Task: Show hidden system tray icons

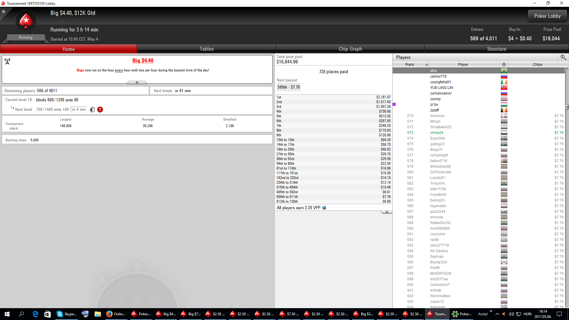Action: pos(497,314)
